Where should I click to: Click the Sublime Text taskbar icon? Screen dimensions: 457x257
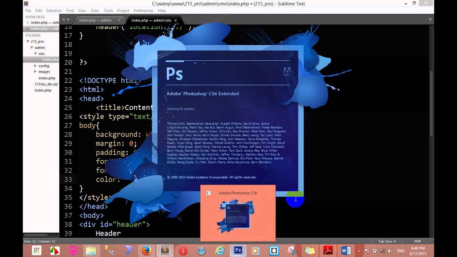point(165,251)
